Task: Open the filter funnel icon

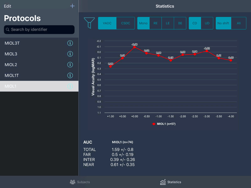Action: [x=89, y=23]
